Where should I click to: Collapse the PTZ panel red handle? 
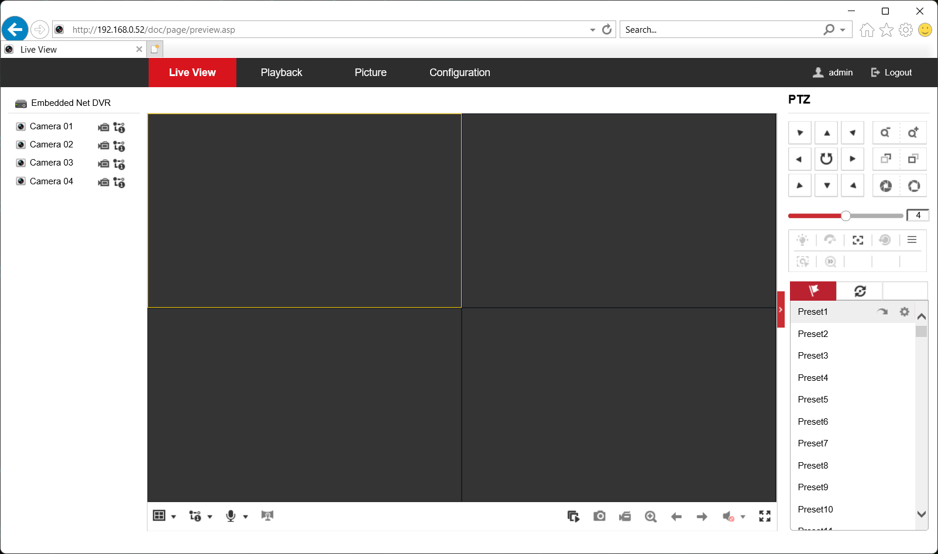tap(781, 309)
